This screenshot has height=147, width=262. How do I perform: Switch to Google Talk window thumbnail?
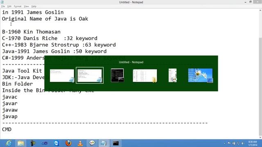(x=173, y=75)
